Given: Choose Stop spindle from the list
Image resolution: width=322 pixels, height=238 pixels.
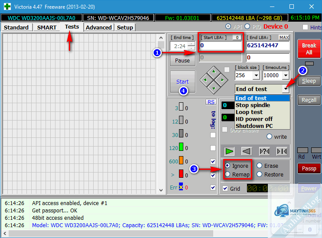Looking at the screenshot, I should [x=262, y=105].
